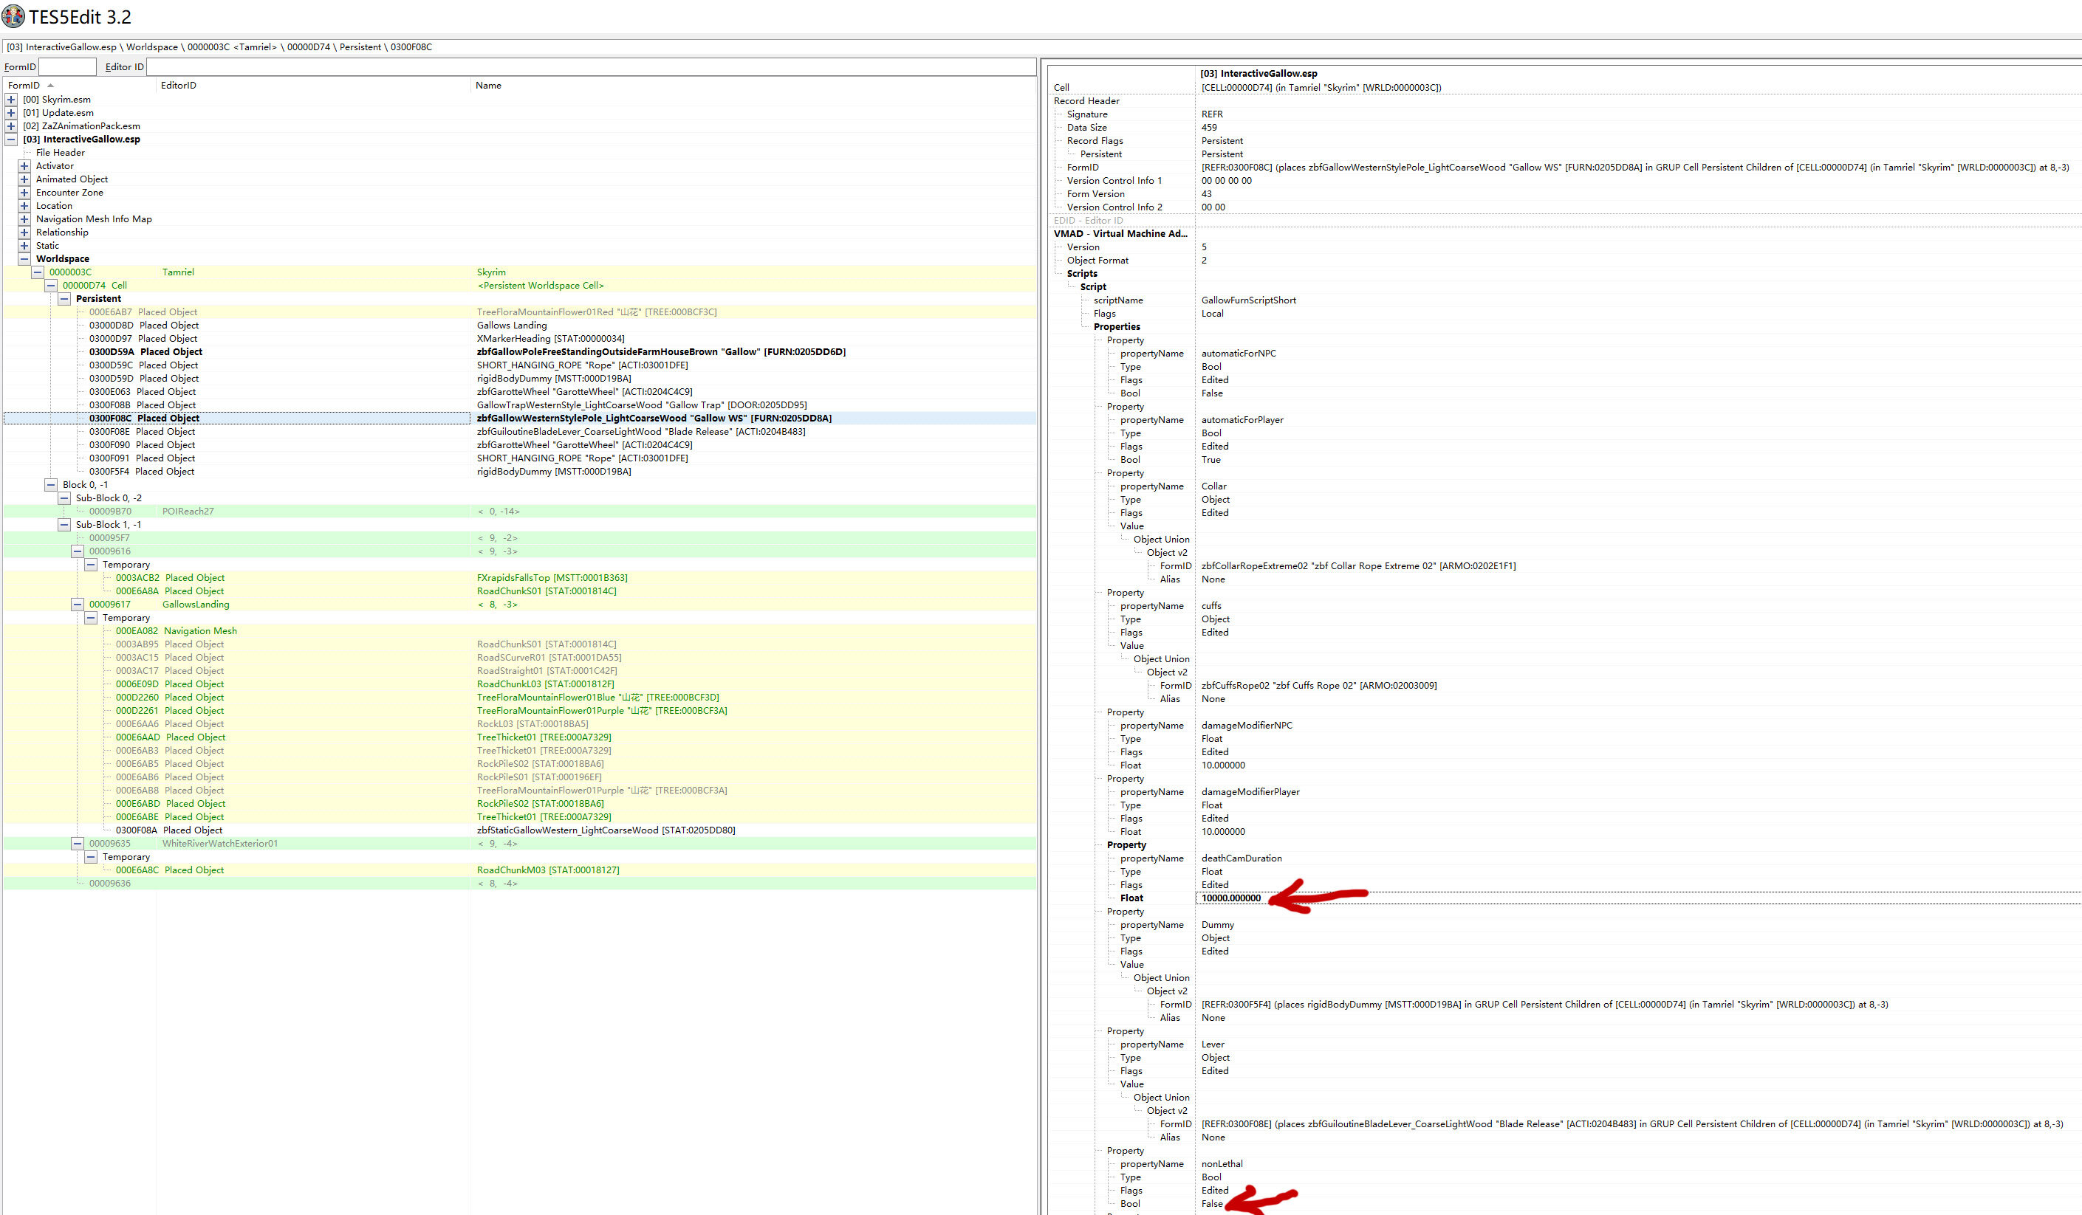Screen dimensions: 2082x1215
Task: Click the deathCamDuration Float value 10000.000000
Action: pyautogui.click(x=1231, y=898)
